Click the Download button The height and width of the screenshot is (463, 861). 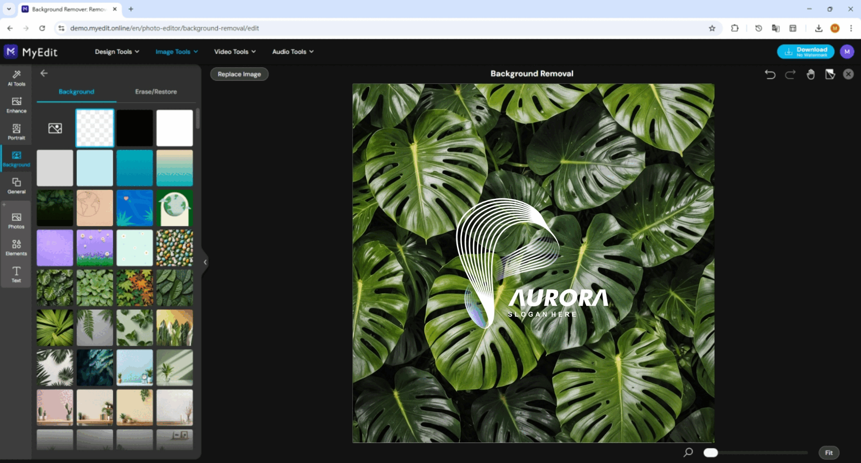click(805, 52)
